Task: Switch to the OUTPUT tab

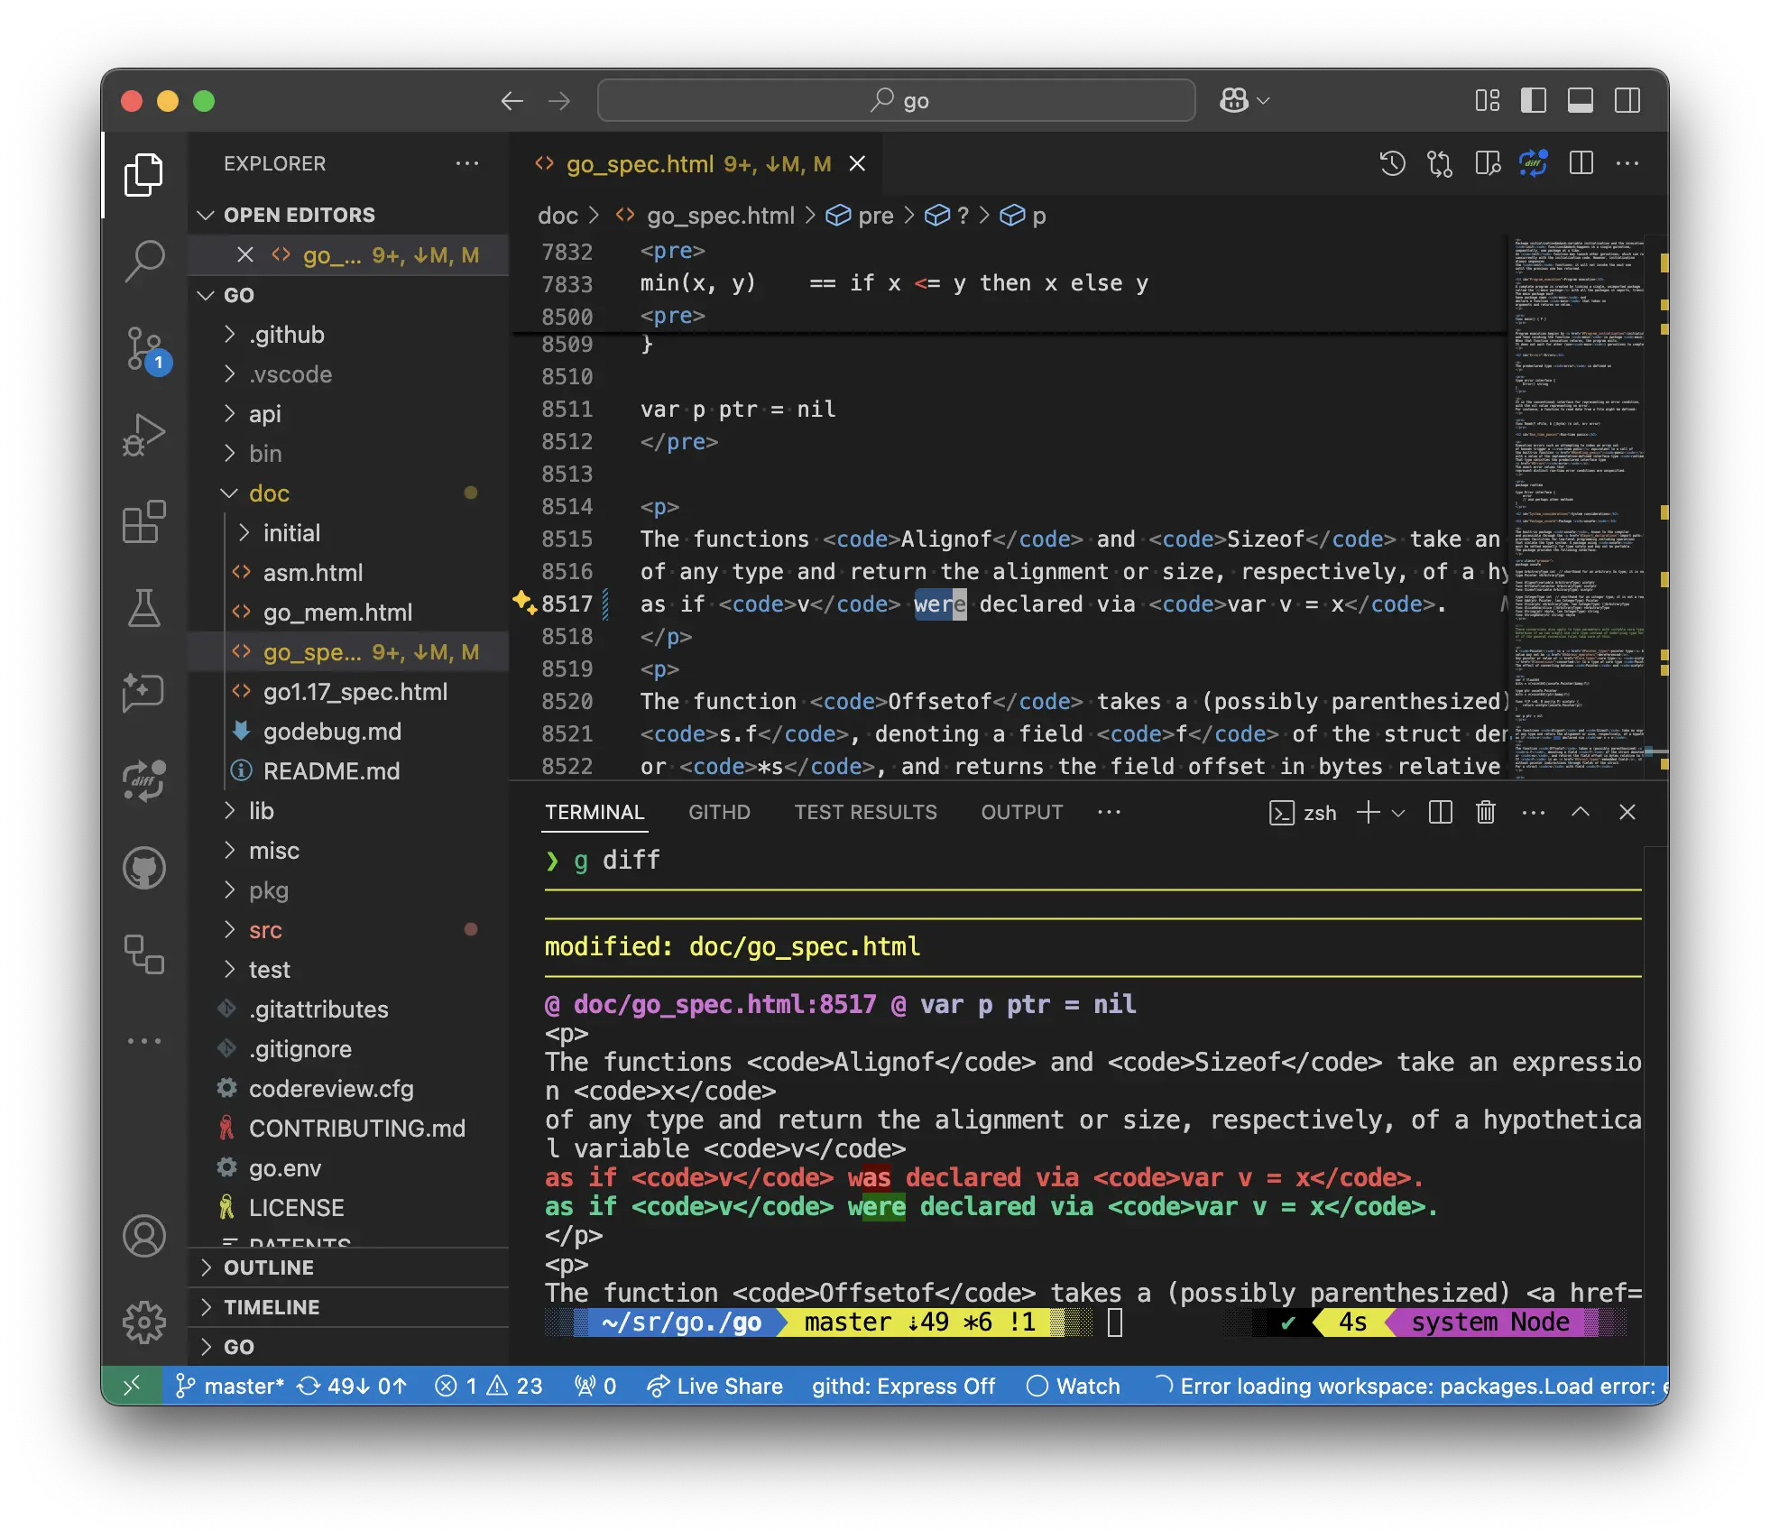Action: [x=1021, y=812]
